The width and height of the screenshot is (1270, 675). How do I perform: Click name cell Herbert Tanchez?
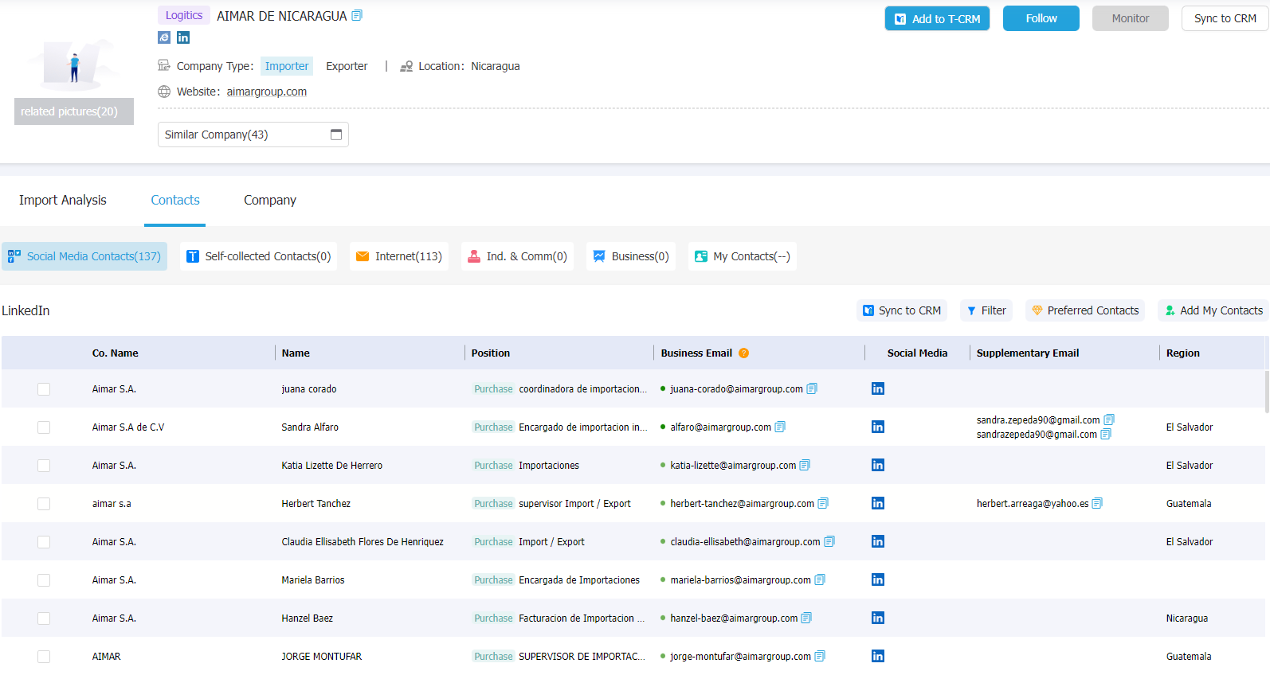pos(316,504)
